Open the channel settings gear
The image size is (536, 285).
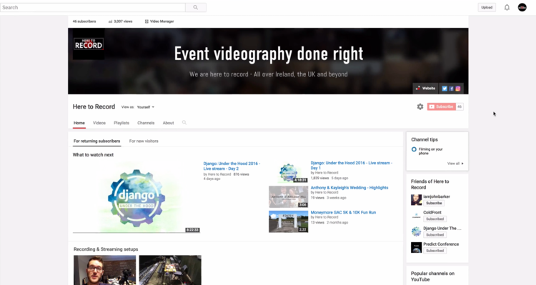pos(420,106)
